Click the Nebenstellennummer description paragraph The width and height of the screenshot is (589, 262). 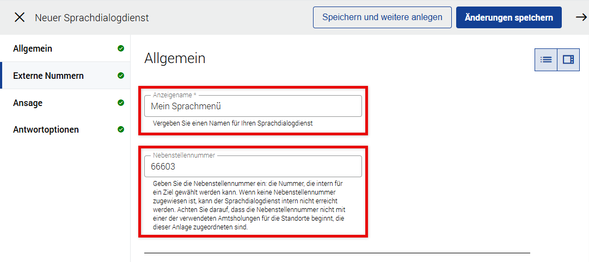249,206
